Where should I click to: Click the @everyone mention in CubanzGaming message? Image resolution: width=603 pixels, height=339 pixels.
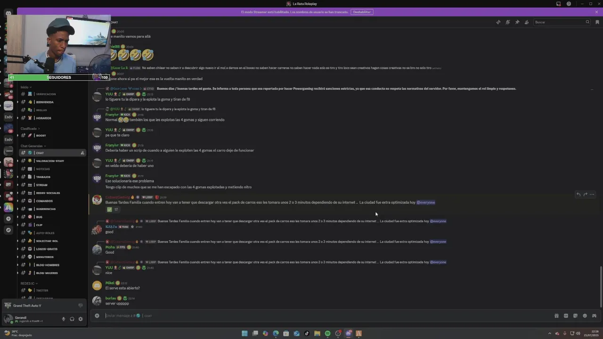[x=426, y=202]
